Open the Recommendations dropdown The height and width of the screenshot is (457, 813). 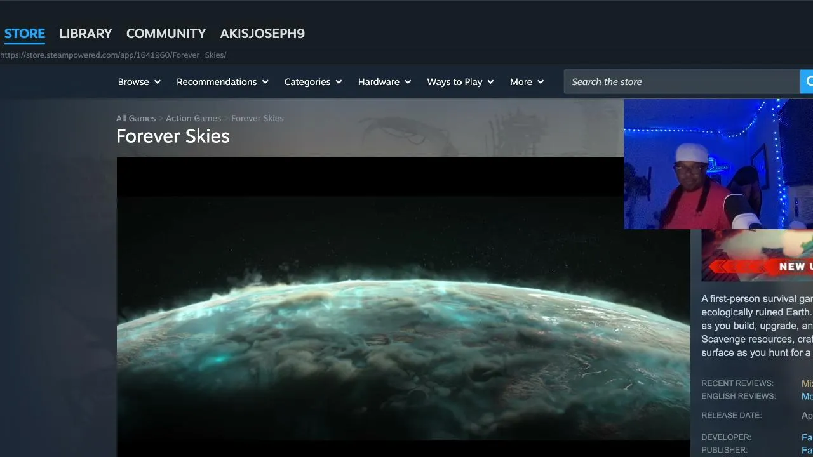click(x=222, y=82)
